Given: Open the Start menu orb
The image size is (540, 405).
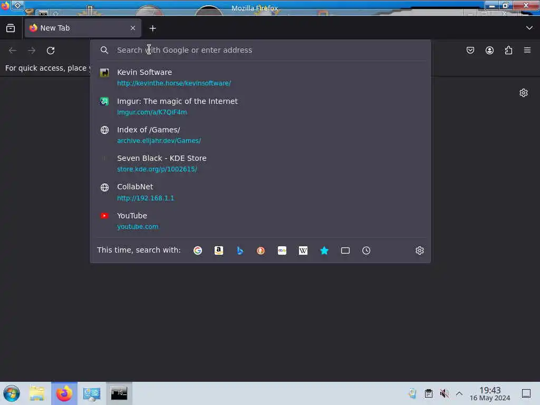Looking at the screenshot, I should coord(12,393).
